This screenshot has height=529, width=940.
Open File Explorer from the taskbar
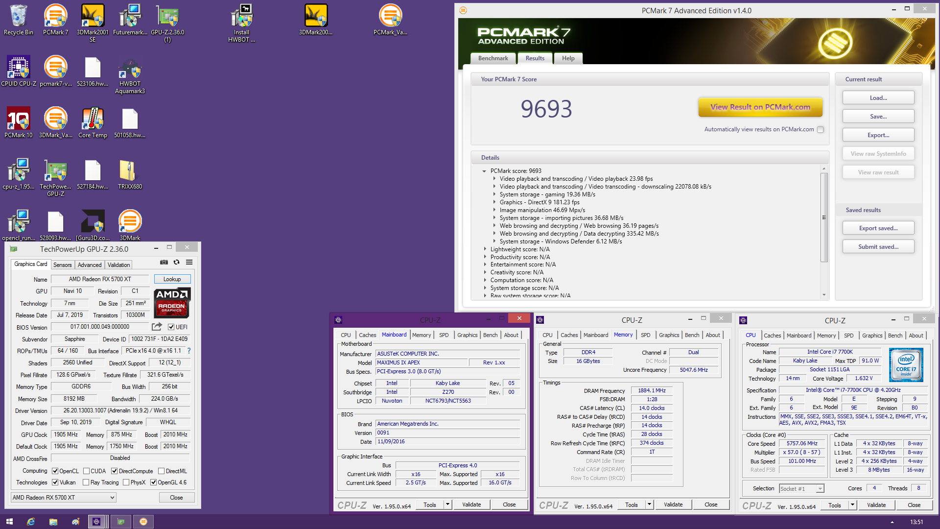pos(53,522)
